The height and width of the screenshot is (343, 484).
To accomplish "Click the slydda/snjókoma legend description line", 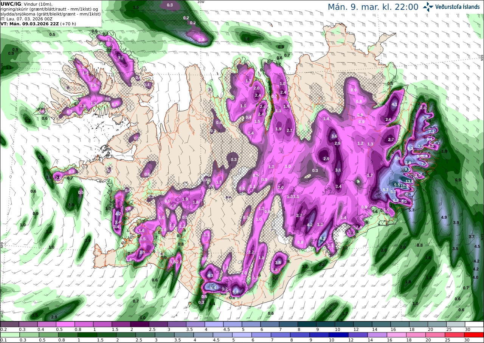I will pyautogui.click(x=51, y=14).
